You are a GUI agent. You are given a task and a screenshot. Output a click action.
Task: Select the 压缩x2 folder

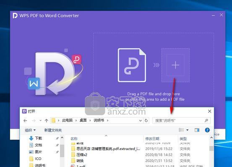[82, 155]
